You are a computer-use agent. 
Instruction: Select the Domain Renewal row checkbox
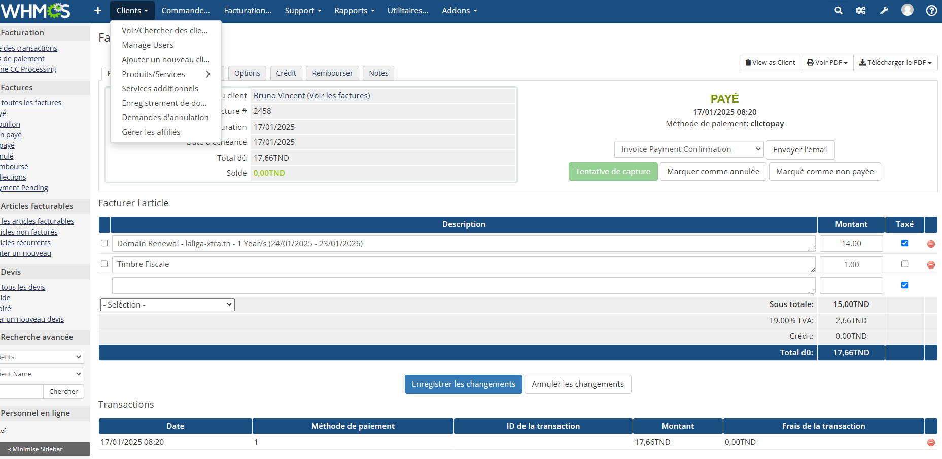(104, 243)
